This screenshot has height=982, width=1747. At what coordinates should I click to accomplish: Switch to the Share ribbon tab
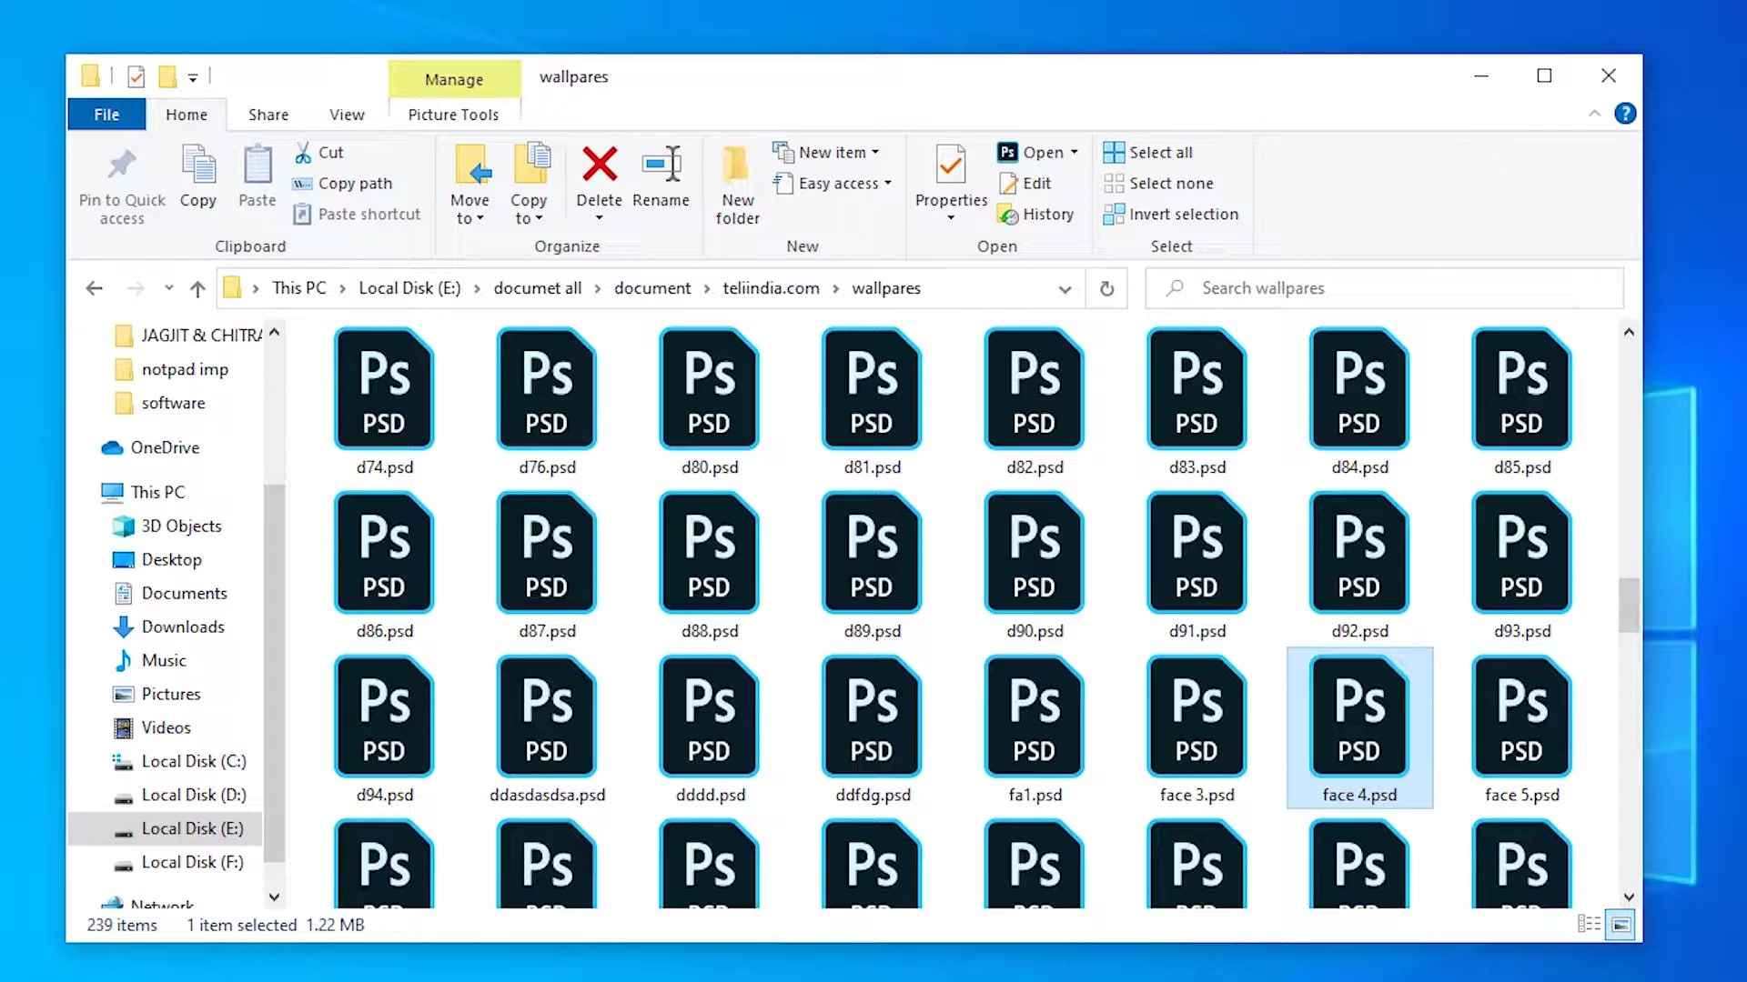pos(268,115)
